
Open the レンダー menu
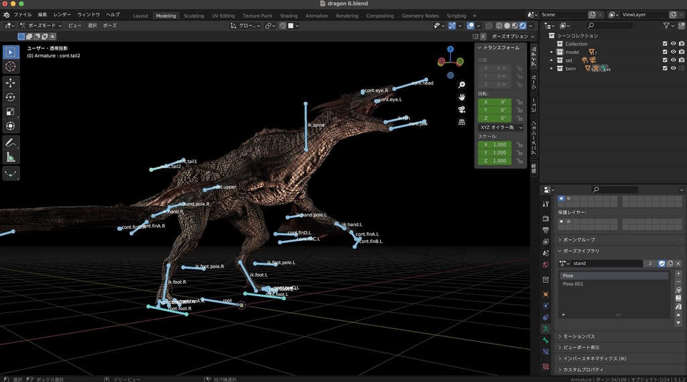[62, 15]
